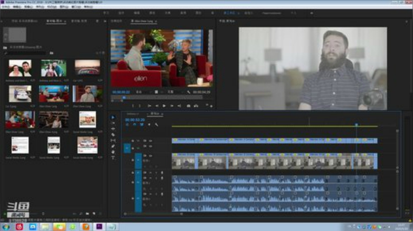
Task: Select the Ripple Edit tool
Action: 113,129
